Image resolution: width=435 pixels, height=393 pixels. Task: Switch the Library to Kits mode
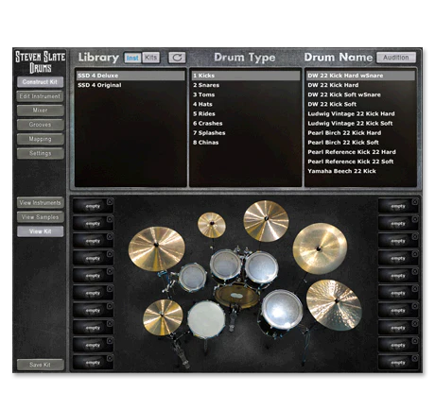pyautogui.click(x=151, y=58)
